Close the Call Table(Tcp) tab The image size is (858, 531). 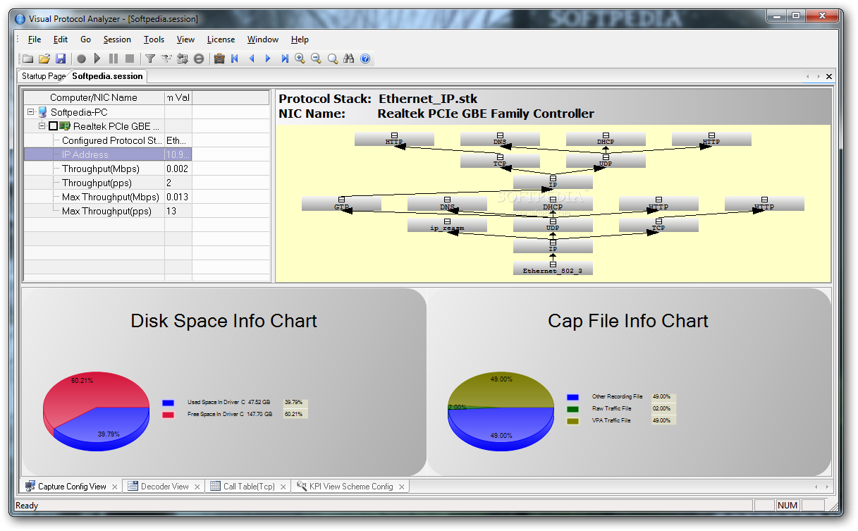pos(283,487)
